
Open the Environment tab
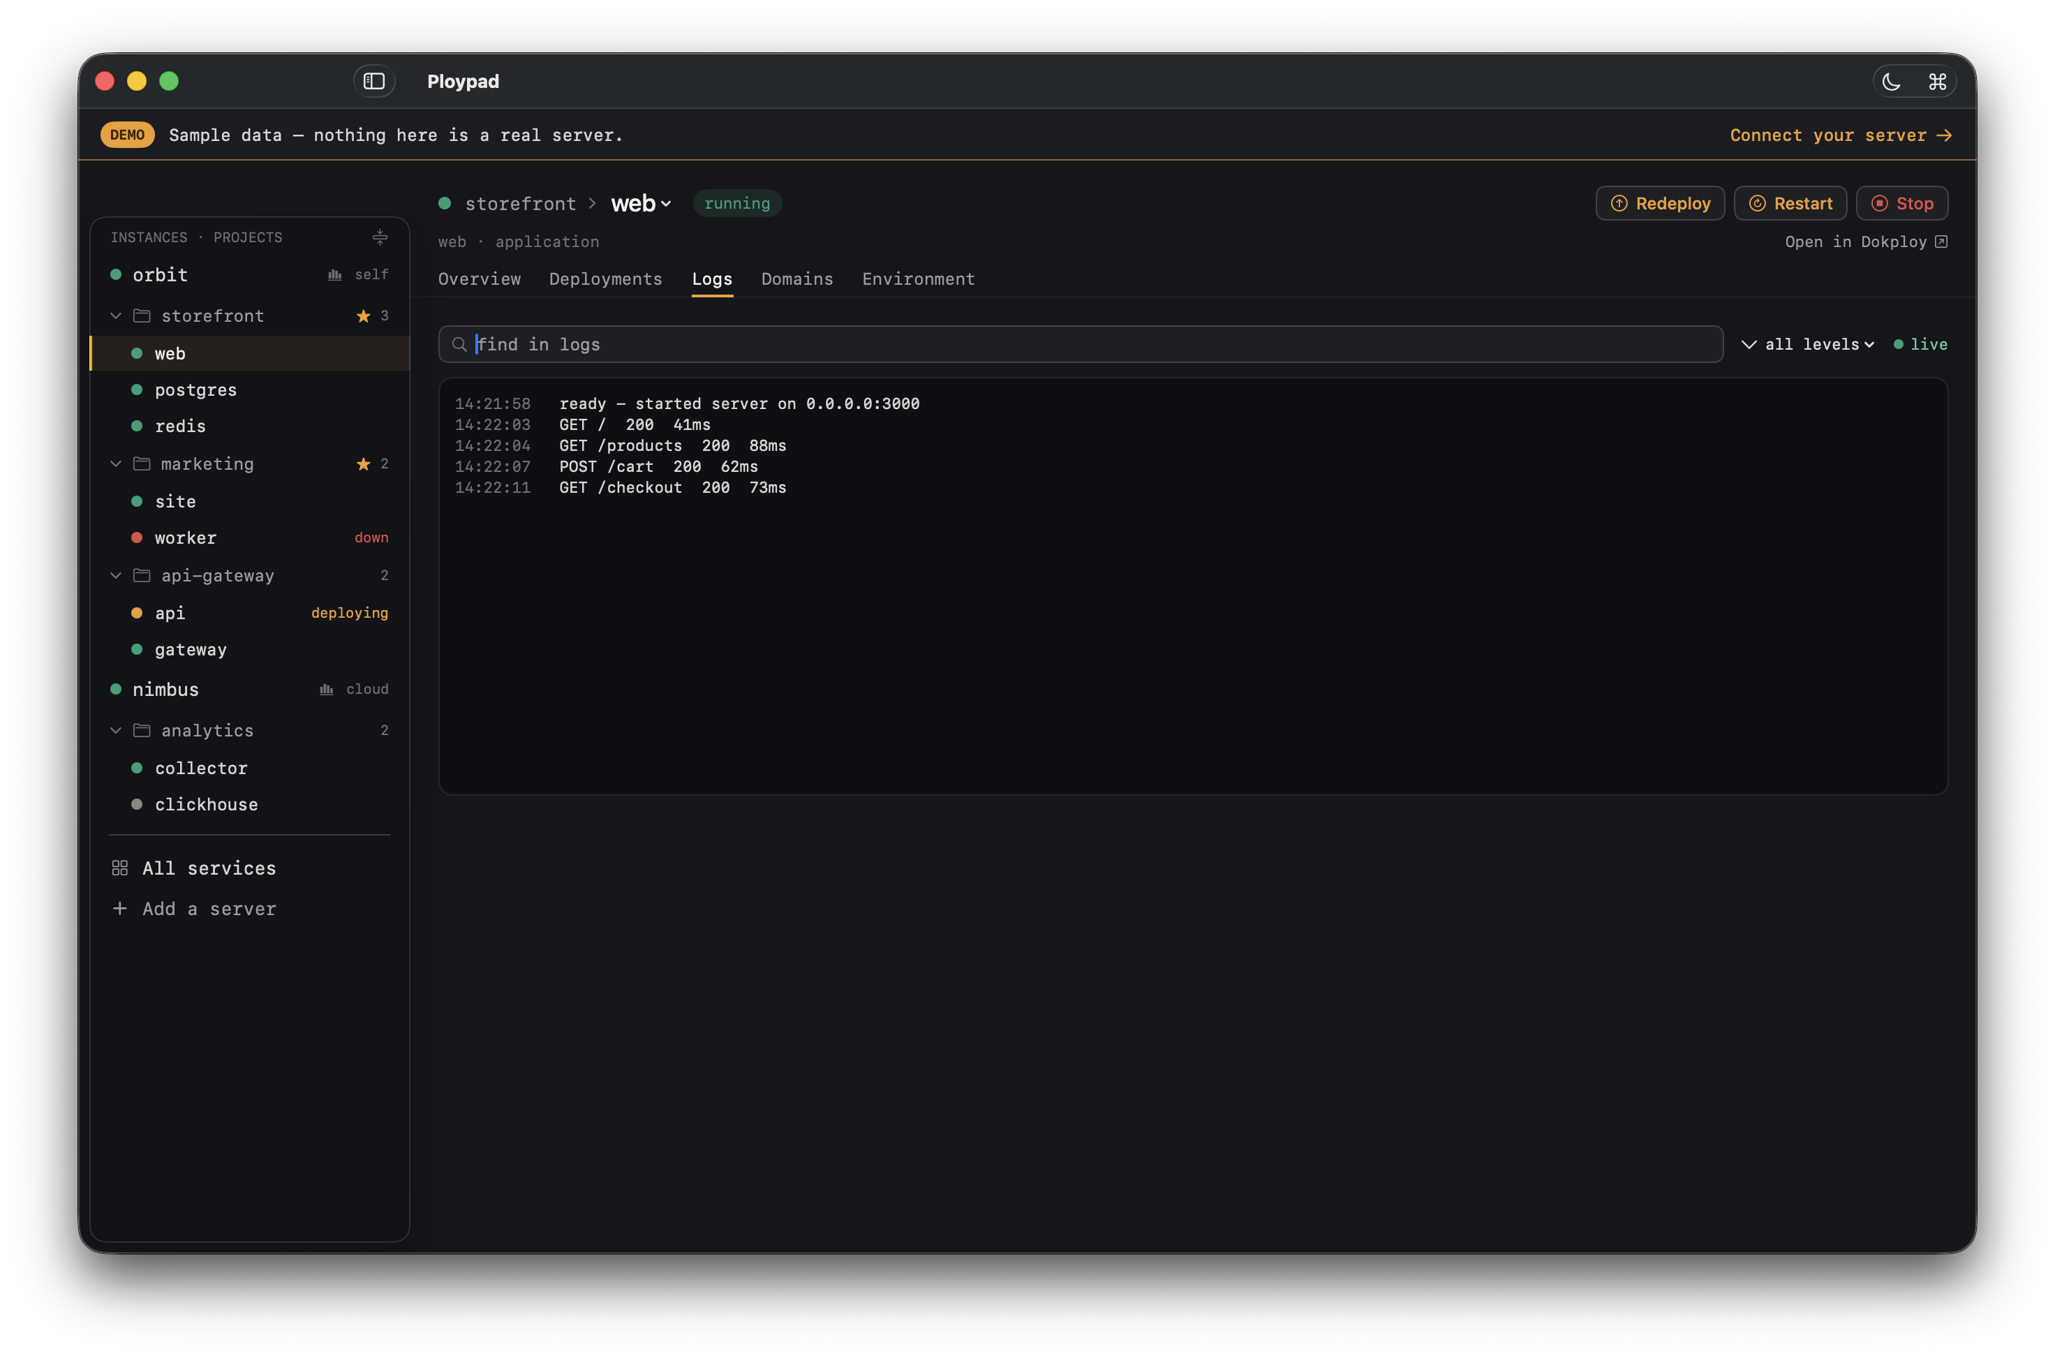coord(918,279)
